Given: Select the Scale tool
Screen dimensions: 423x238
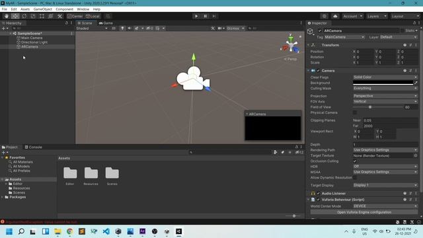Looking at the screenshot, I should pos(33,16).
